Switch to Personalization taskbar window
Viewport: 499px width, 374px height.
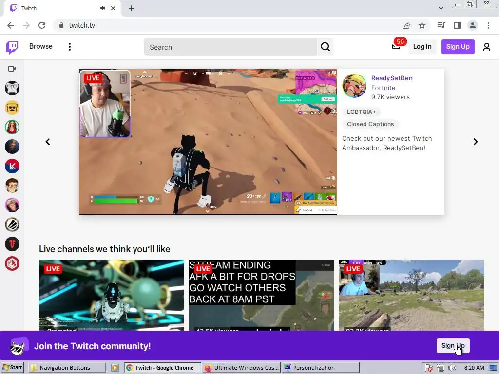point(321,368)
